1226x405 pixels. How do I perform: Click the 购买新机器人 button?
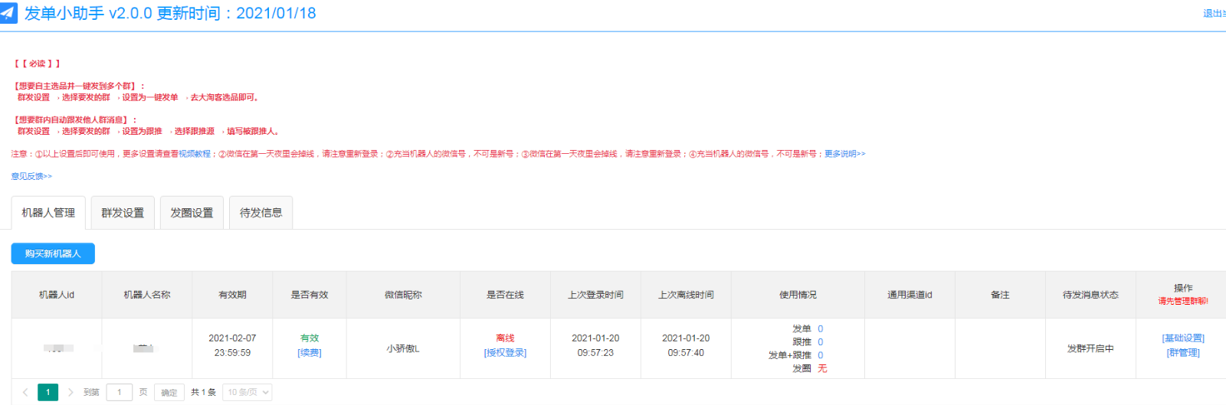53,253
